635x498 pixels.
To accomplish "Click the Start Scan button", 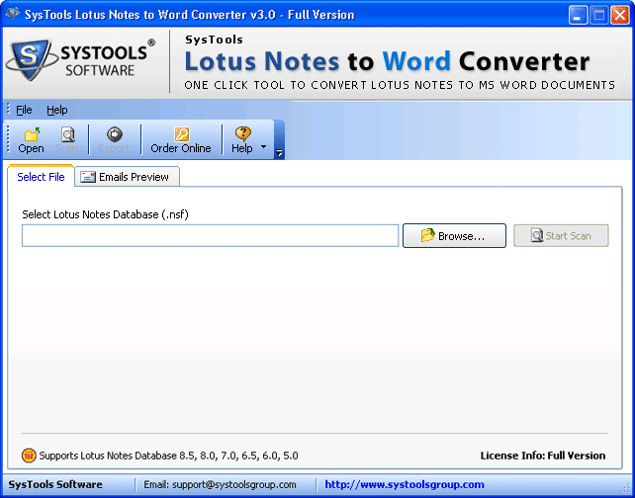I will click(x=561, y=235).
